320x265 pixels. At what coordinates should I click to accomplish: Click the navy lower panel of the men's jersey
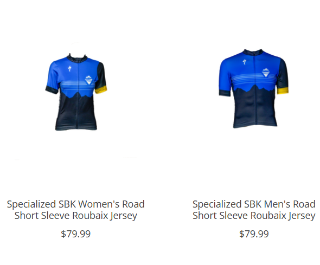click(x=254, y=108)
